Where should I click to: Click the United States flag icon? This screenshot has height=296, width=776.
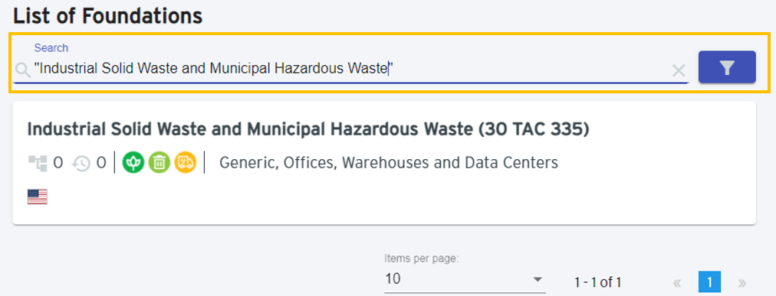click(37, 197)
